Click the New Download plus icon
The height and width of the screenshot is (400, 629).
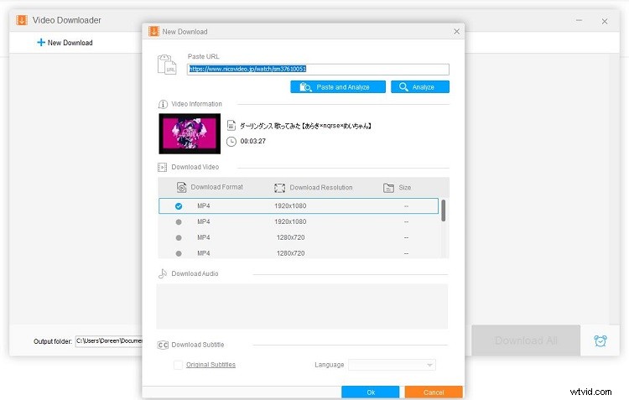coord(40,43)
